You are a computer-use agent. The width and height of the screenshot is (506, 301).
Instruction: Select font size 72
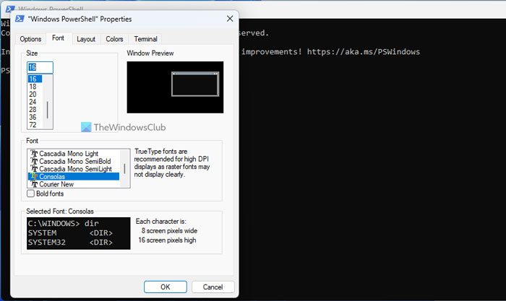(35, 125)
